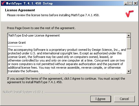Click the Press Page Down instruction text

41,28
